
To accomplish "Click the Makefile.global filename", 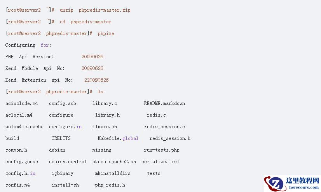I will tap(118, 138).
